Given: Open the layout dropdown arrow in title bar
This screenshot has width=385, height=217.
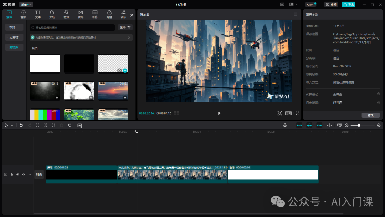Looking at the screenshot, I should point(296,4).
